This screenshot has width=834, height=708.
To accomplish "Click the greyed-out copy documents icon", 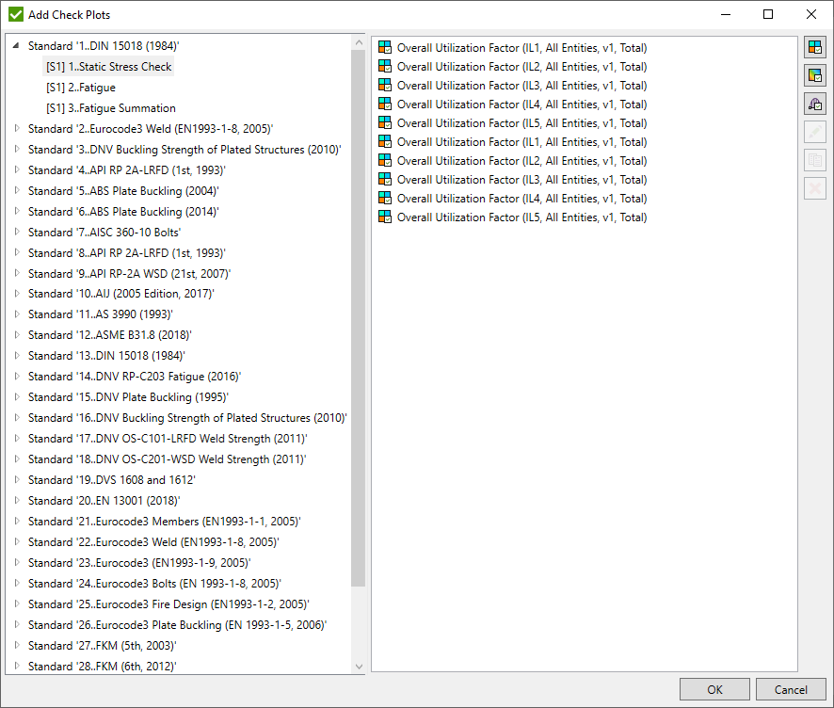I will point(814,160).
